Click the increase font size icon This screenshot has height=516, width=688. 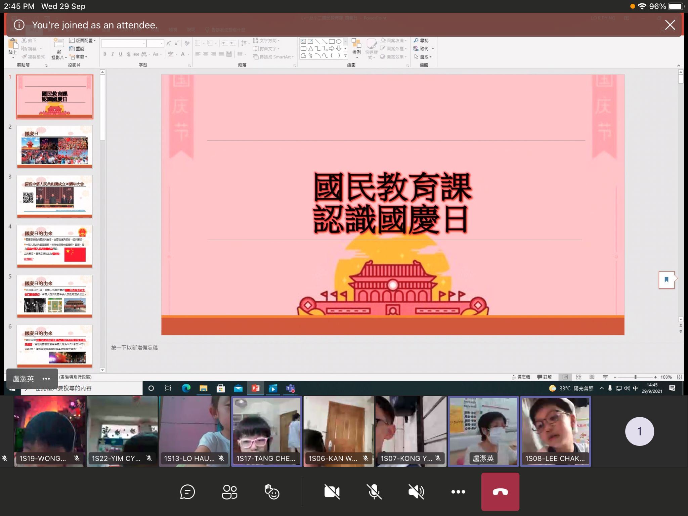coord(169,43)
